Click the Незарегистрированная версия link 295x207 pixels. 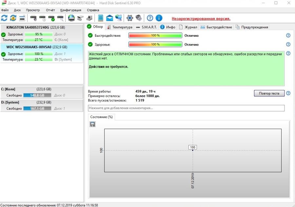click(x=201, y=19)
